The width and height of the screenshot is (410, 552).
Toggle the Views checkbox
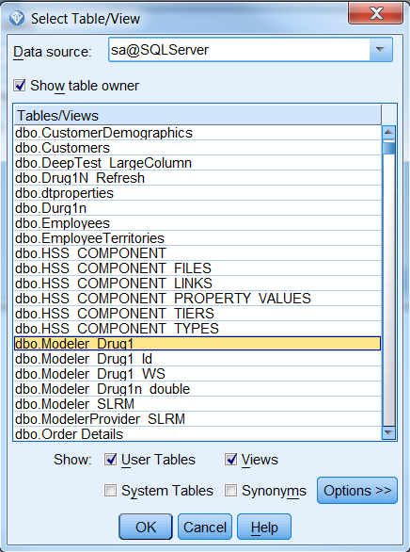(x=230, y=460)
